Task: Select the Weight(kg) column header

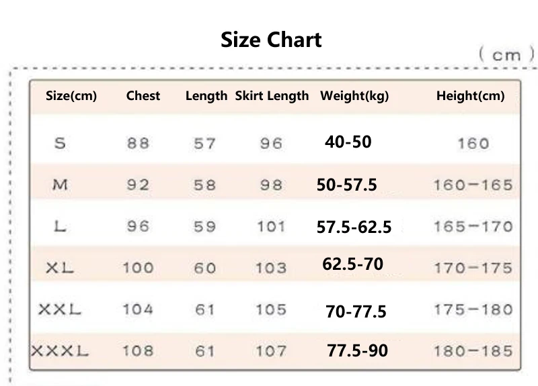Action: pyautogui.click(x=354, y=96)
